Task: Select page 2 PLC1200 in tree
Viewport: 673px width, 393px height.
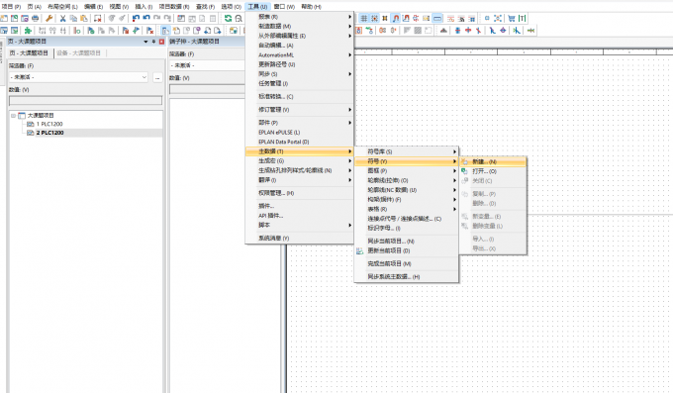Action: pos(49,133)
